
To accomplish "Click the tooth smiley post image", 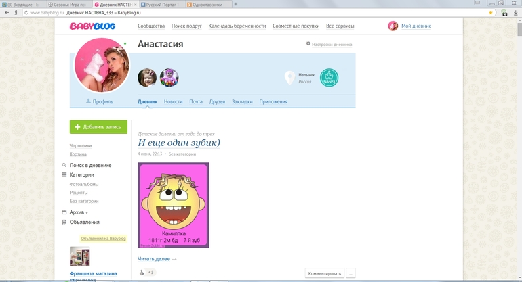I will pyautogui.click(x=174, y=205).
